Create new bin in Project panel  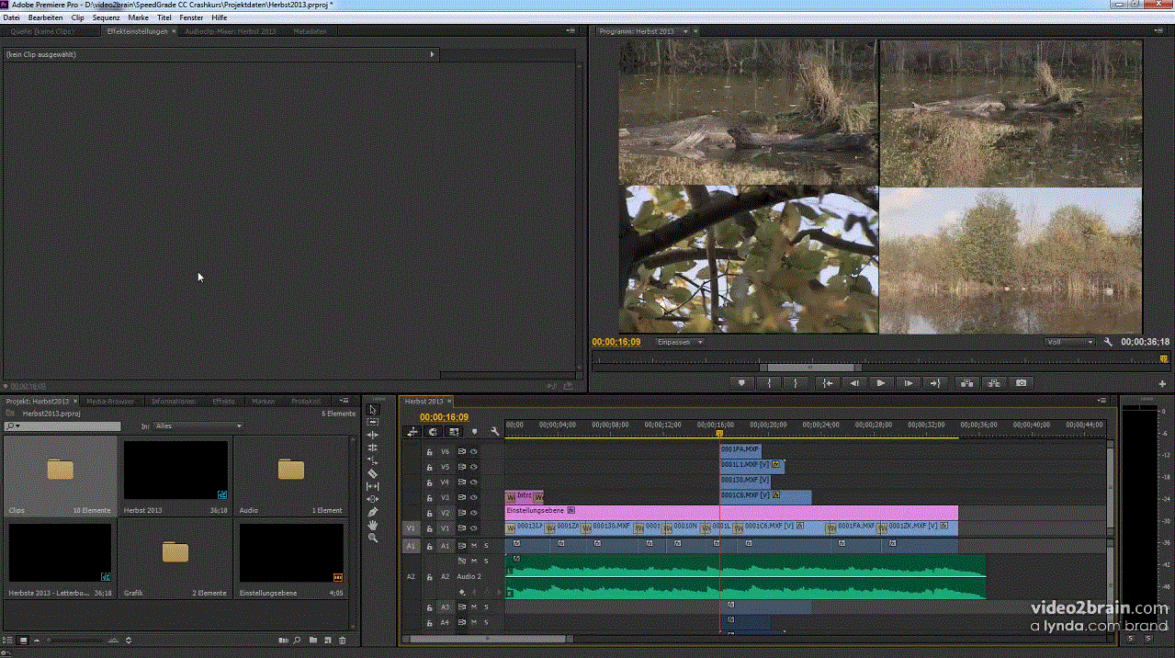click(313, 640)
